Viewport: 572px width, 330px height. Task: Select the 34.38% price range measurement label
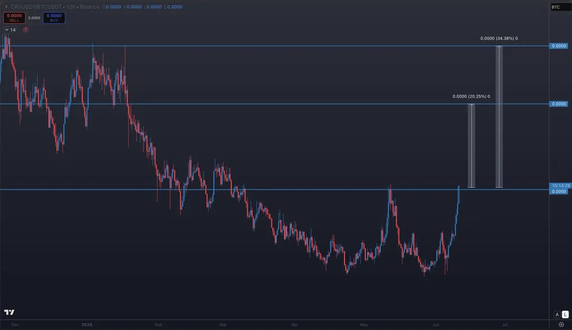499,38
